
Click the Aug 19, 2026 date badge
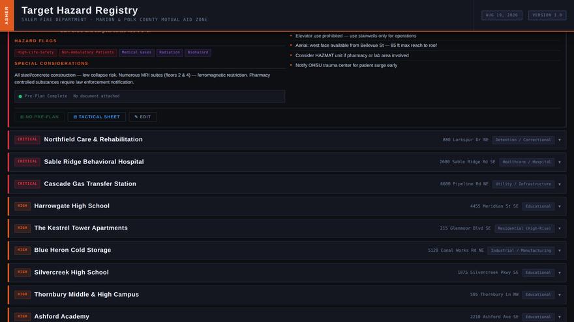502,16
